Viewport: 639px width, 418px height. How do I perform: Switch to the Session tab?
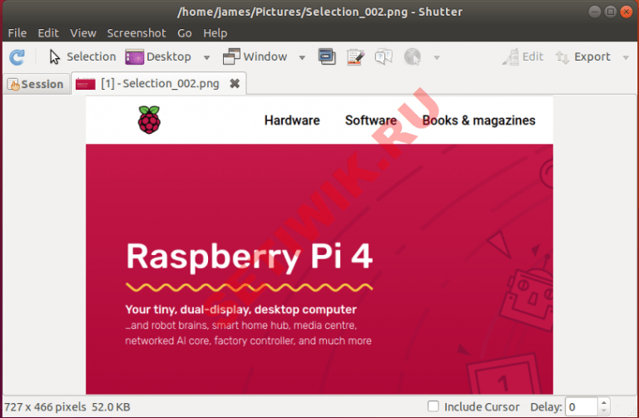coord(35,84)
